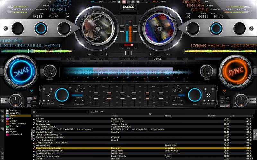Open the settings gear icon

coord(138,2)
